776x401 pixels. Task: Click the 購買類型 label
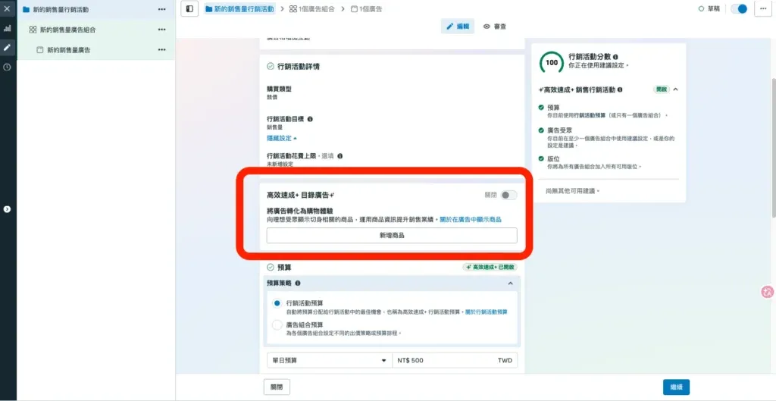pos(279,89)
